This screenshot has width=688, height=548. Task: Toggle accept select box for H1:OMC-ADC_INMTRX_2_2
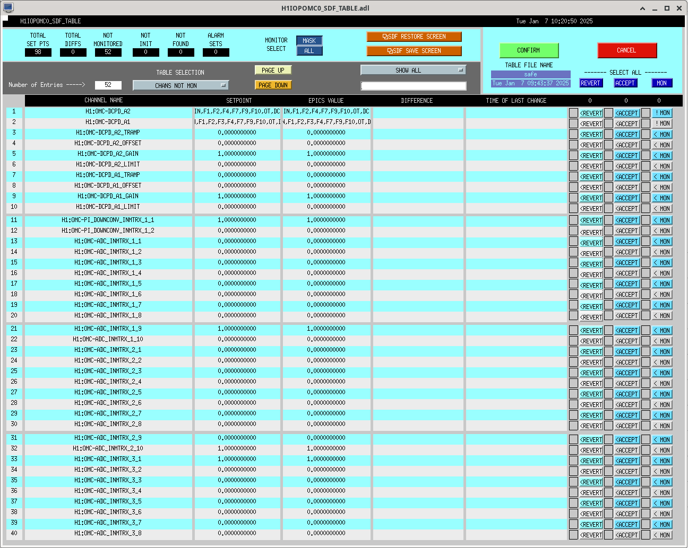(x=609, y=362)
